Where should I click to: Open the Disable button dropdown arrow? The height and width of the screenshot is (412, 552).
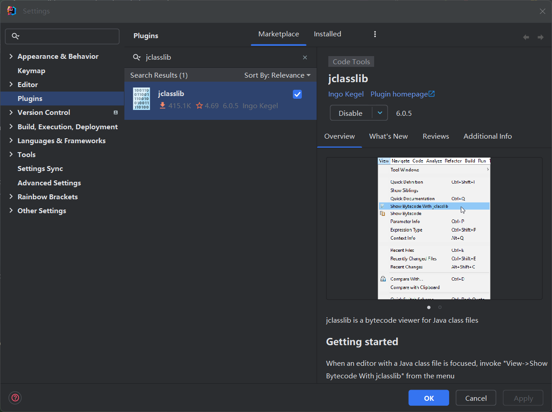(x=380, y=113)
